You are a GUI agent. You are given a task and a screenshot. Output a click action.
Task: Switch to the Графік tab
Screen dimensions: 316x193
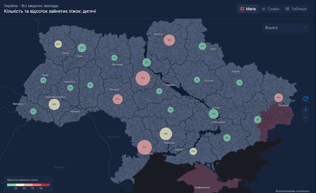click(x=271, y=9)
